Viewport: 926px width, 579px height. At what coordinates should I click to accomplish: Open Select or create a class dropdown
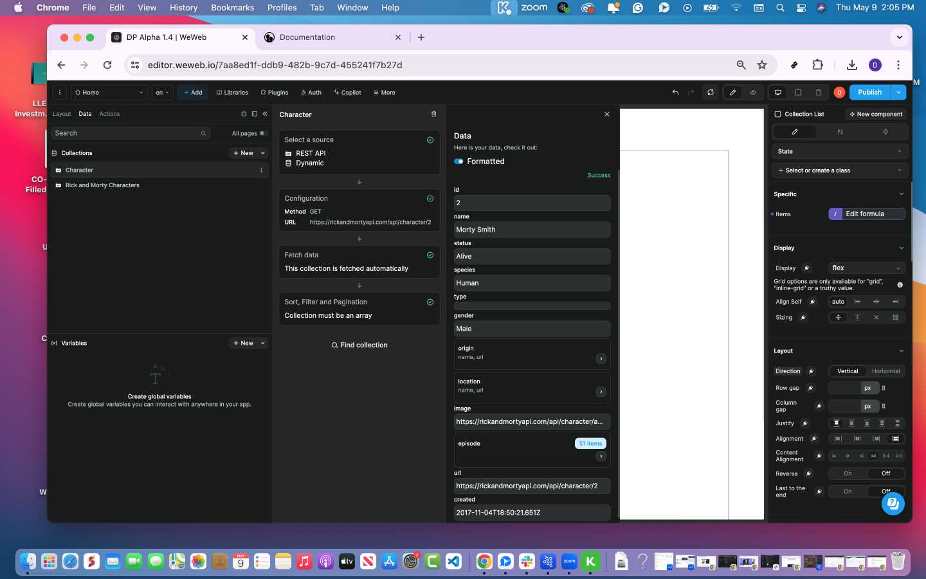(x=839, y=170)
